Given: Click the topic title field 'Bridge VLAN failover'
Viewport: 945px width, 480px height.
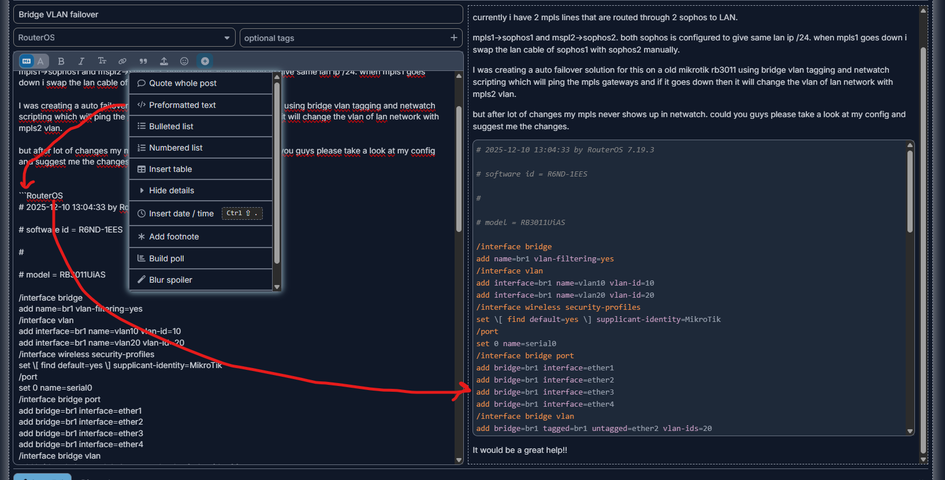Looking at the screenshot, I should [237, 14].
